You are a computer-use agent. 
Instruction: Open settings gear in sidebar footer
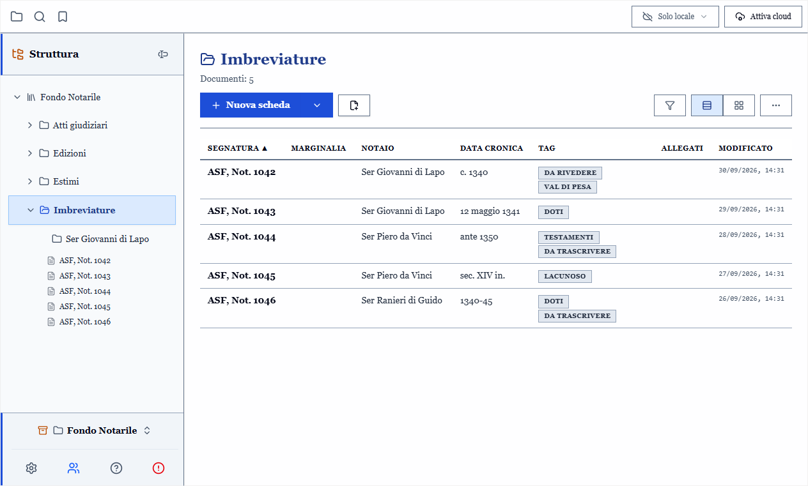pyautogui.click(x=31, y=468)
